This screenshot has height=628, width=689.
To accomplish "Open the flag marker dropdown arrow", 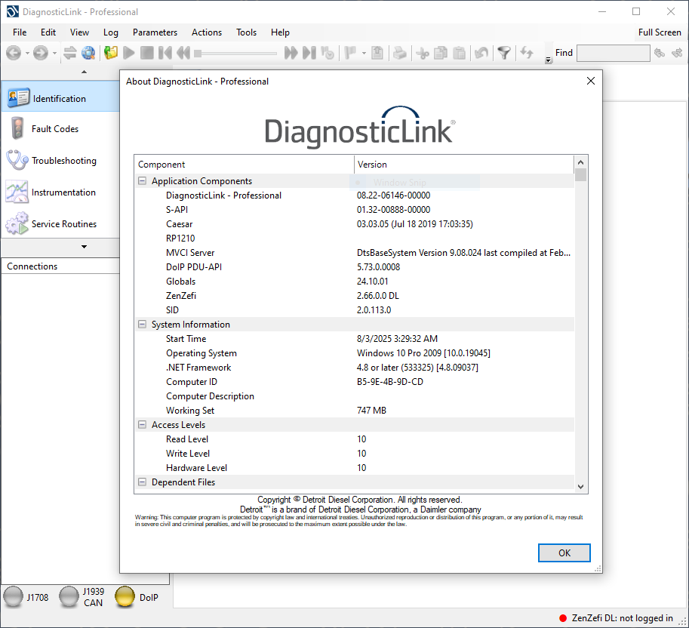I will [364, 54].
